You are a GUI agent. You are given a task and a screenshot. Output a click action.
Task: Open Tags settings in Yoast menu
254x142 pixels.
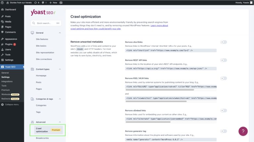coord(38,112)
